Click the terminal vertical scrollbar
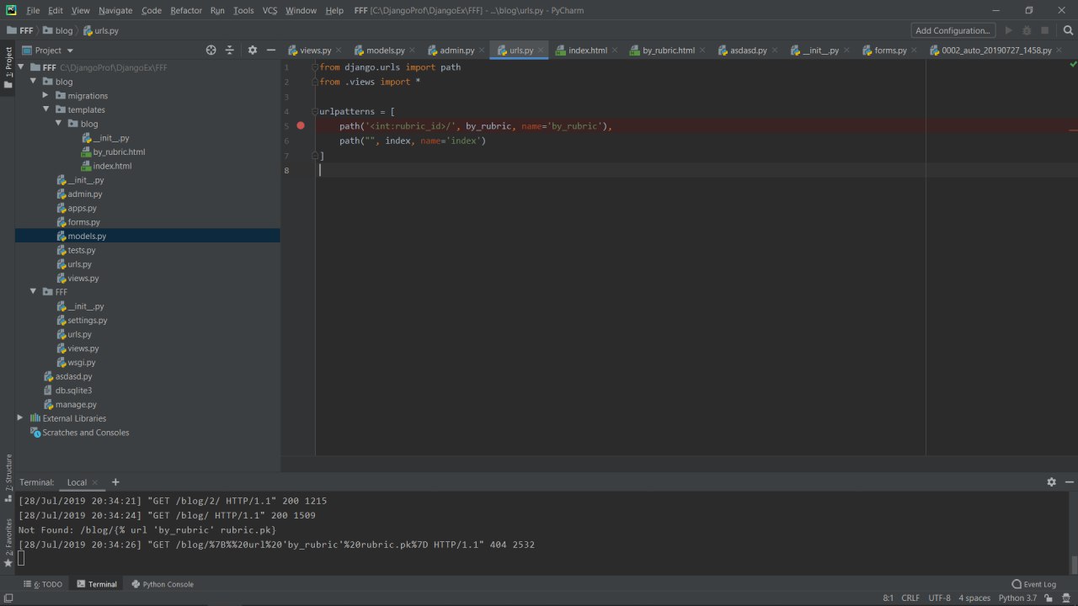Viewport: 1078px width, 606px height. [1074, 564]
